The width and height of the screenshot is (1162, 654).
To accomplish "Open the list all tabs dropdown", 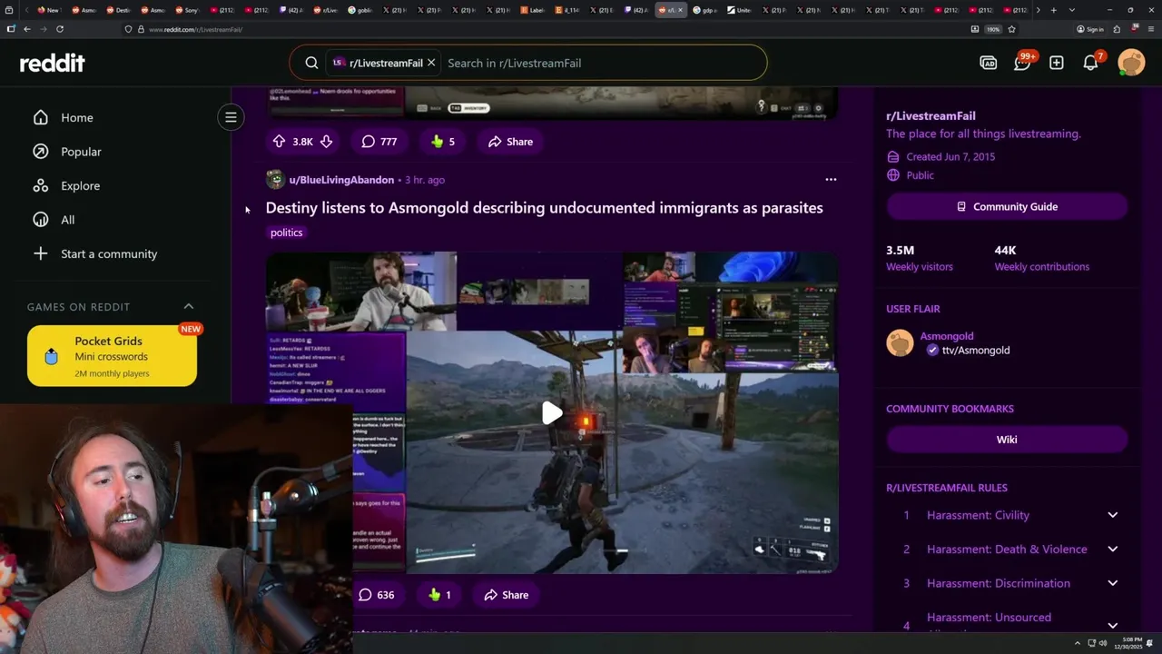I will tap(1072, 10).
